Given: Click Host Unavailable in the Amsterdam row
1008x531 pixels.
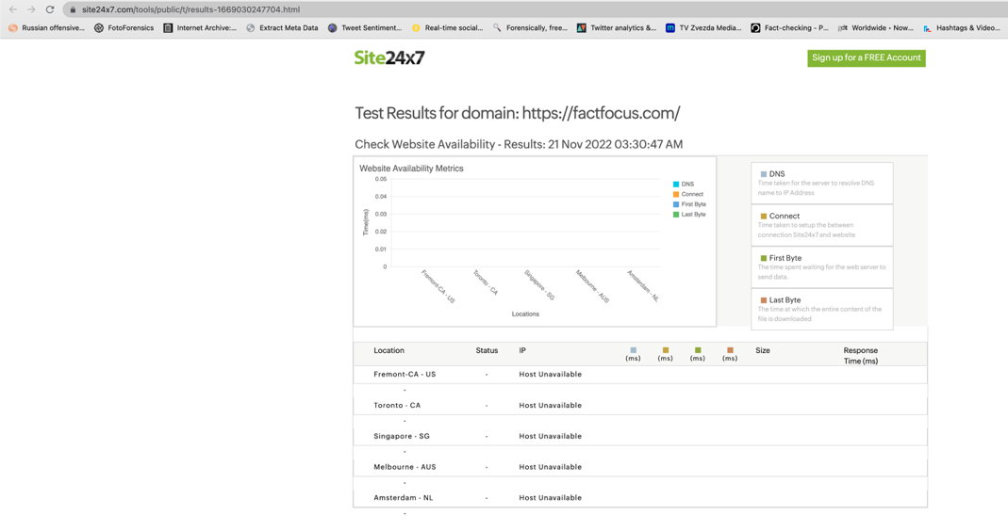Looking at the screenshot, I should click(551, 498).
